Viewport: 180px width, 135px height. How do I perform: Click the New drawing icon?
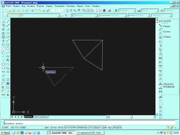point(5,10)
